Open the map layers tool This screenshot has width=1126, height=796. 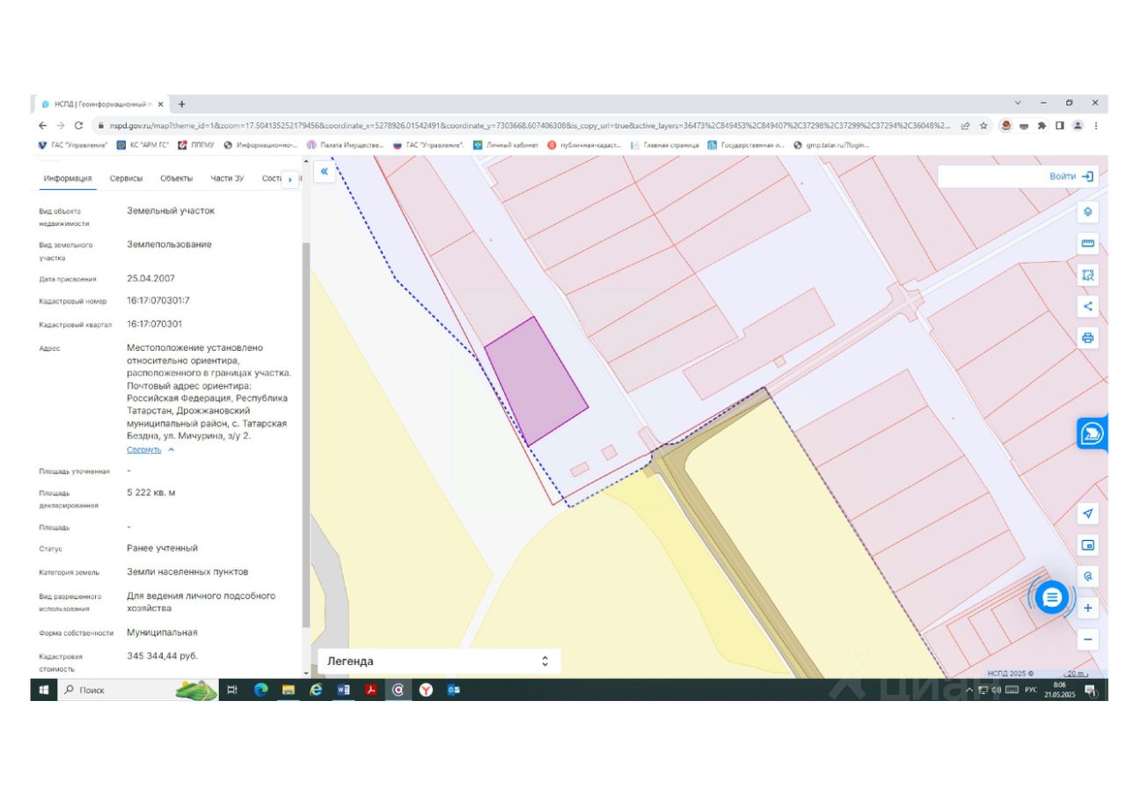[x=1088, y=212]
